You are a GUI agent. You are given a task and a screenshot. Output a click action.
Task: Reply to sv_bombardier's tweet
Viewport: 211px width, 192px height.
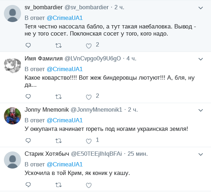[28, 46]
